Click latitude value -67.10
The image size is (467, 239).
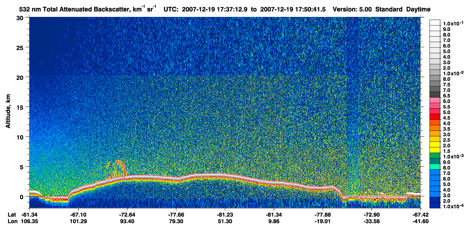(78, 215)
